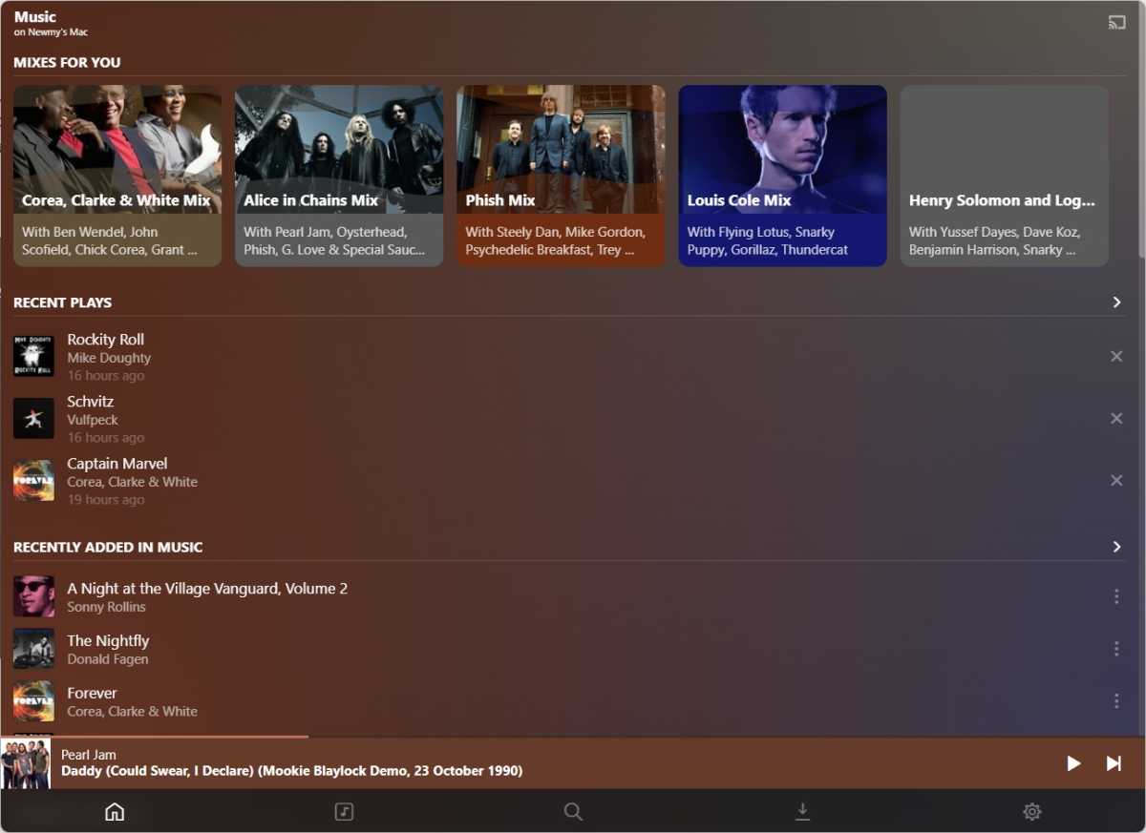1146x833 pixels.
Task: Open the Library music note tab icon
Action: click(344, 811)
